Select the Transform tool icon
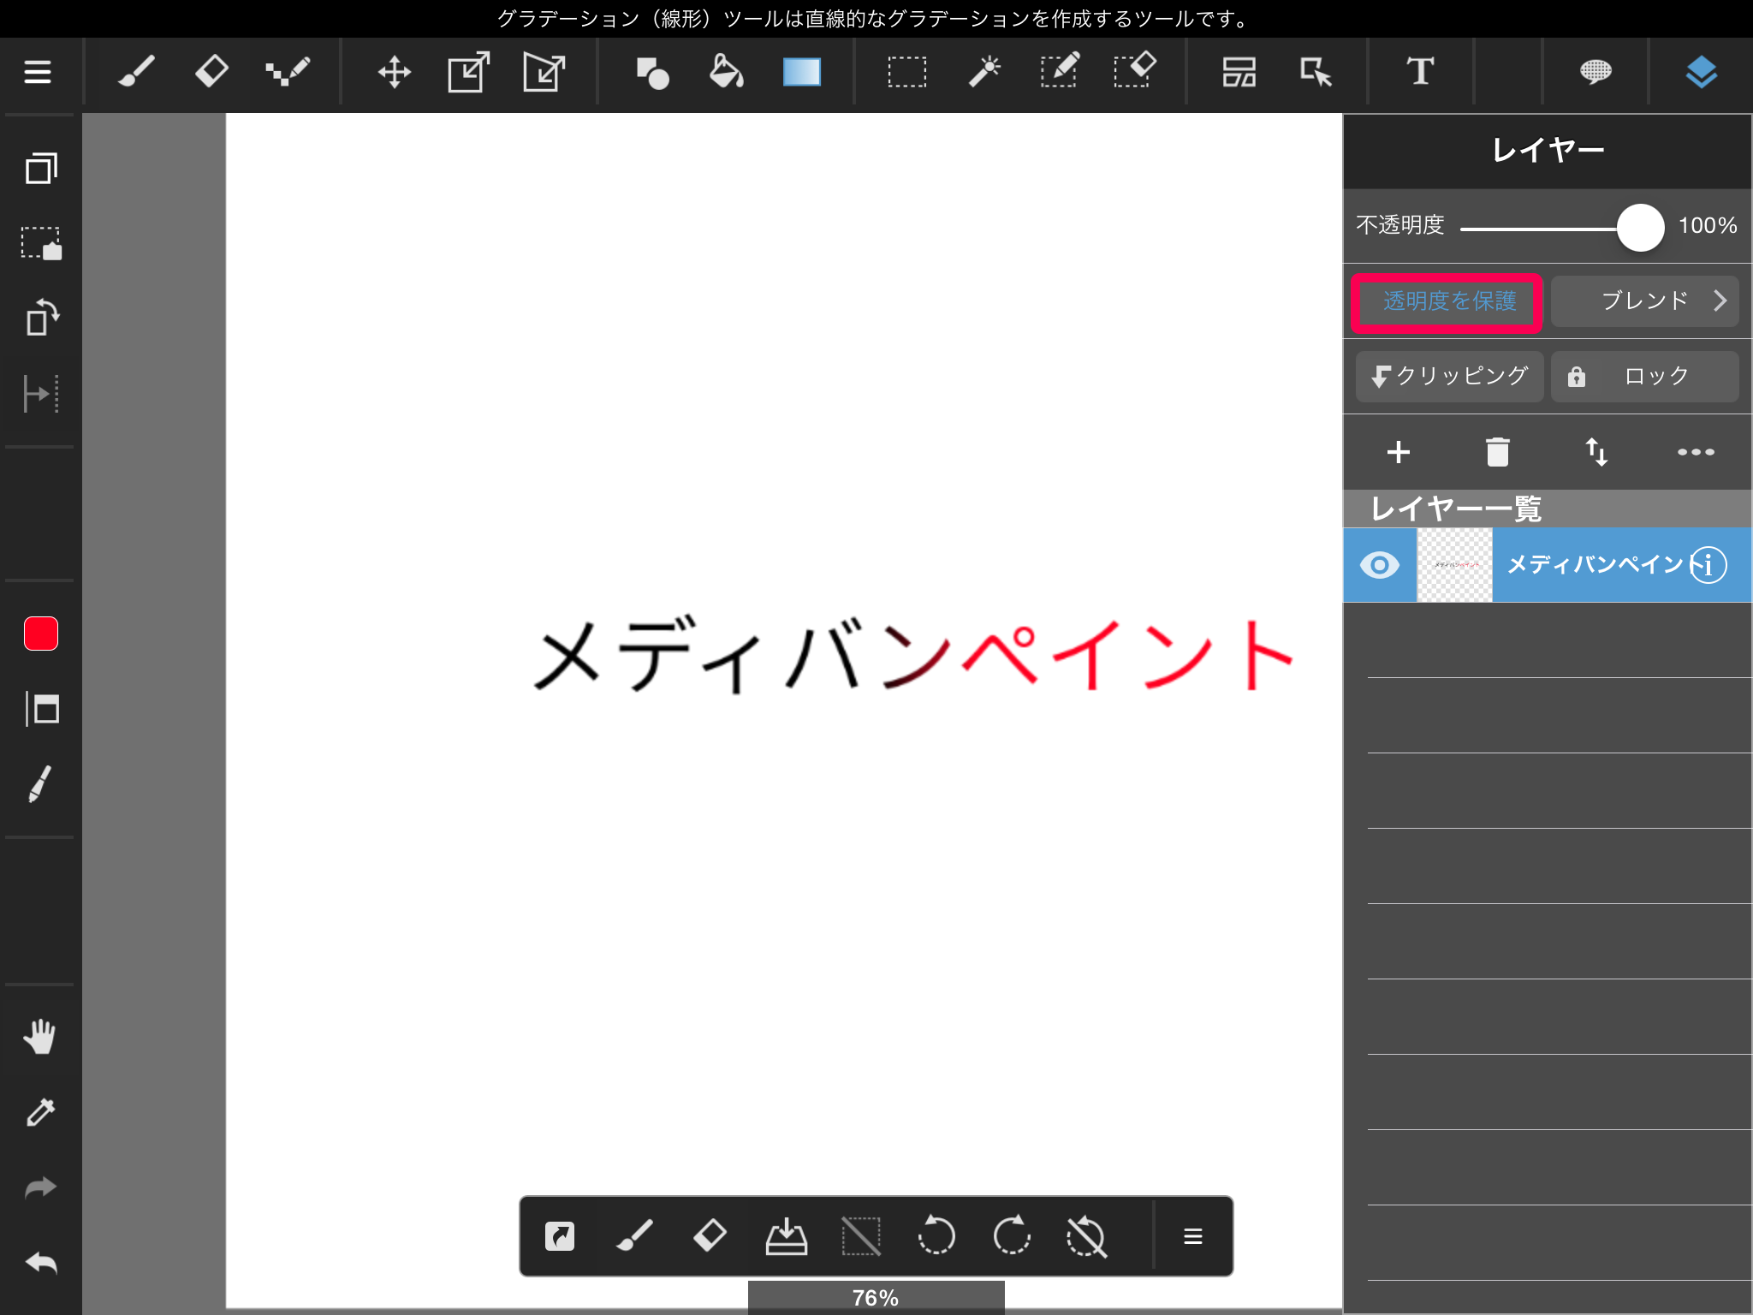The width and height of the screenshot is (1753, 1315). coord(469,72)
